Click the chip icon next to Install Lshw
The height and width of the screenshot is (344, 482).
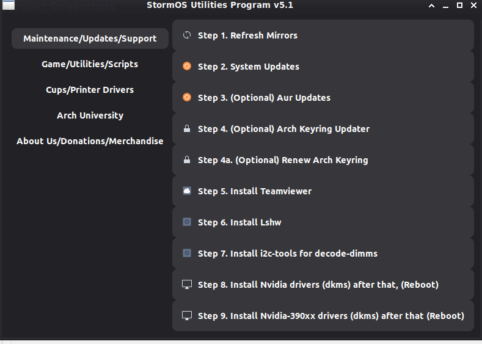click(x=187, y=222)
